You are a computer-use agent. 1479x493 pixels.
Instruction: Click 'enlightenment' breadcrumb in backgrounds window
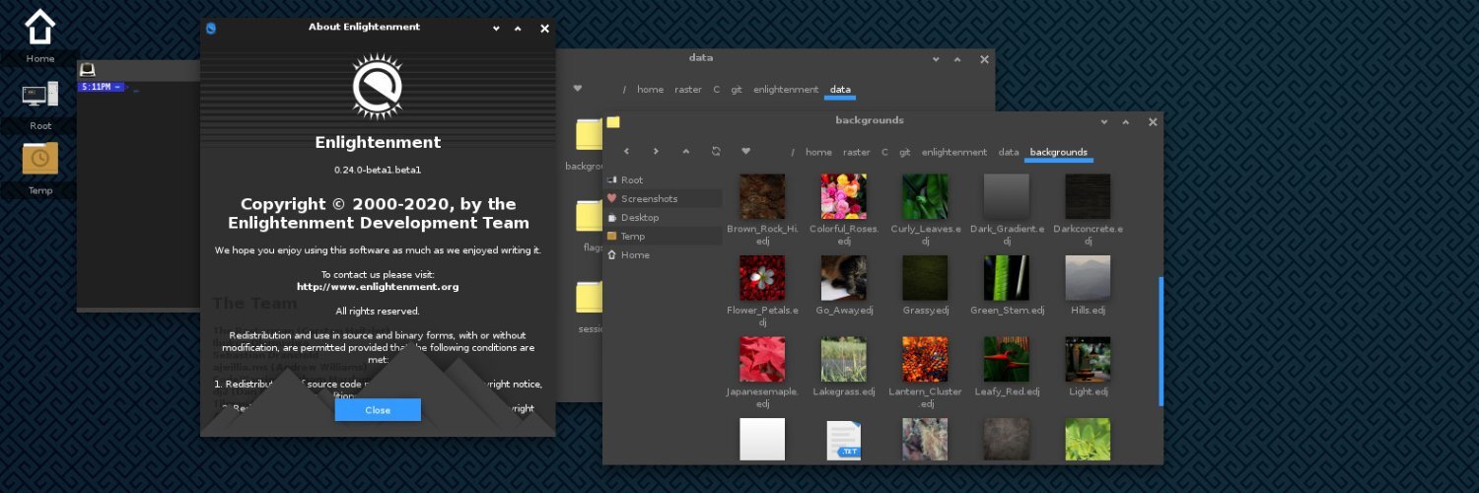pos(954,152)
